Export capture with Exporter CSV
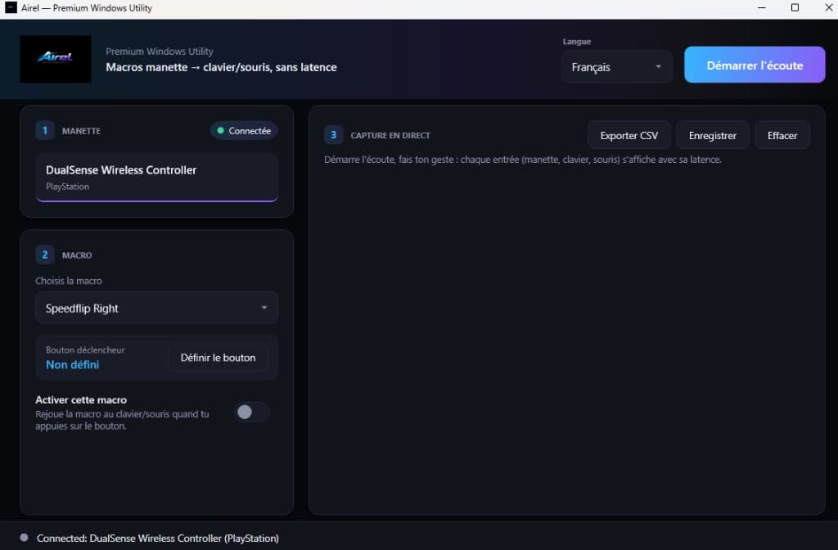The width and height of the screenshot is (838, 550). 629,135
